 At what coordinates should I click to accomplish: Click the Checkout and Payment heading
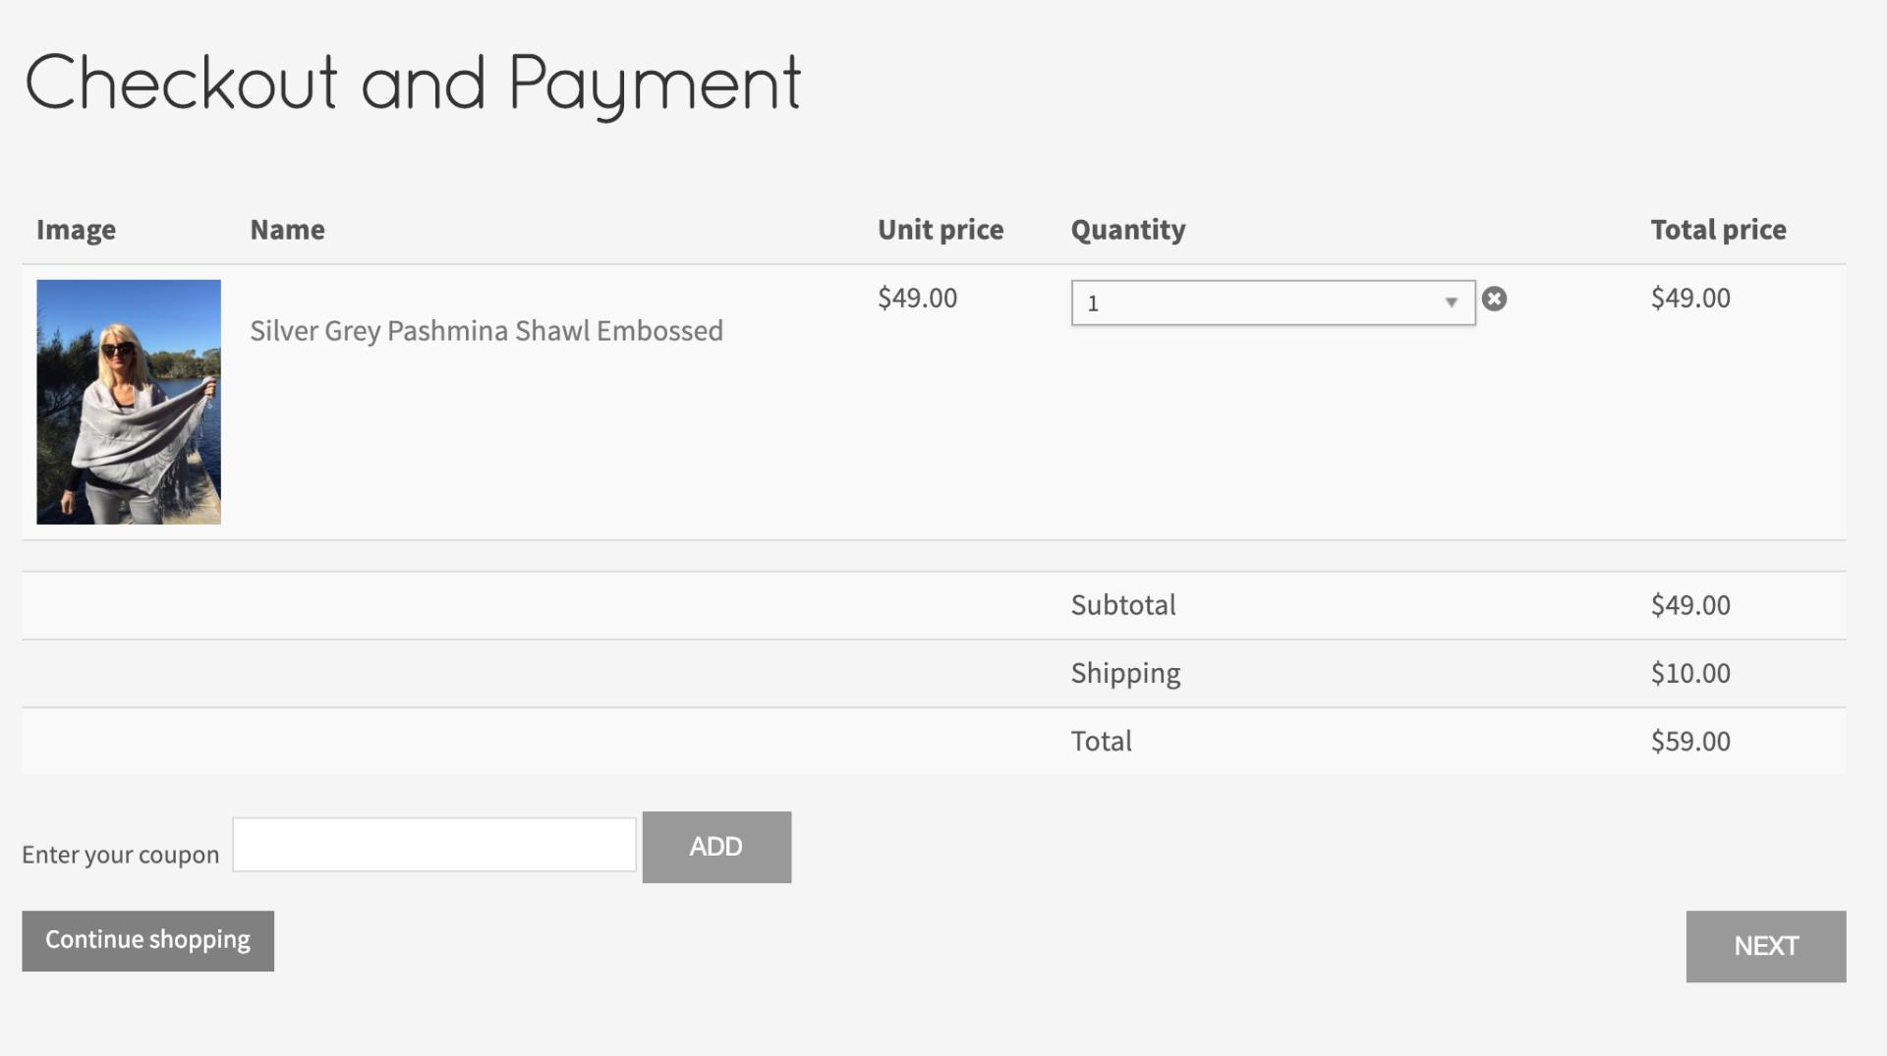[413, 84]
